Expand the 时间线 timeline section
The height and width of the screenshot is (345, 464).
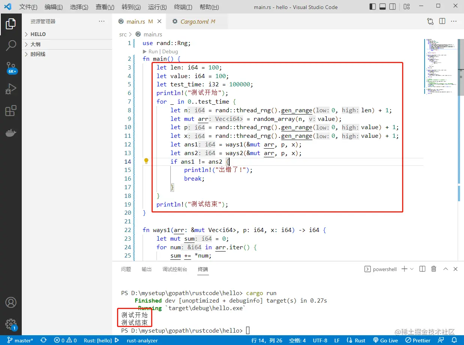(67, 54)
